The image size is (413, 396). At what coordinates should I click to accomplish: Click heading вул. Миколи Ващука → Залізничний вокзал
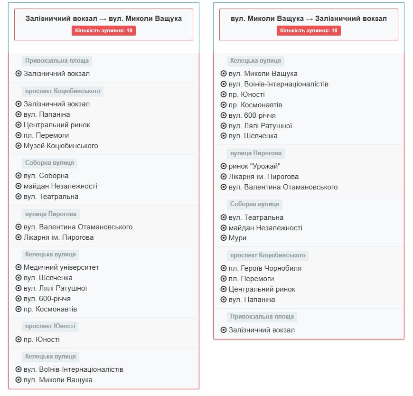click(x=309, y=19)
